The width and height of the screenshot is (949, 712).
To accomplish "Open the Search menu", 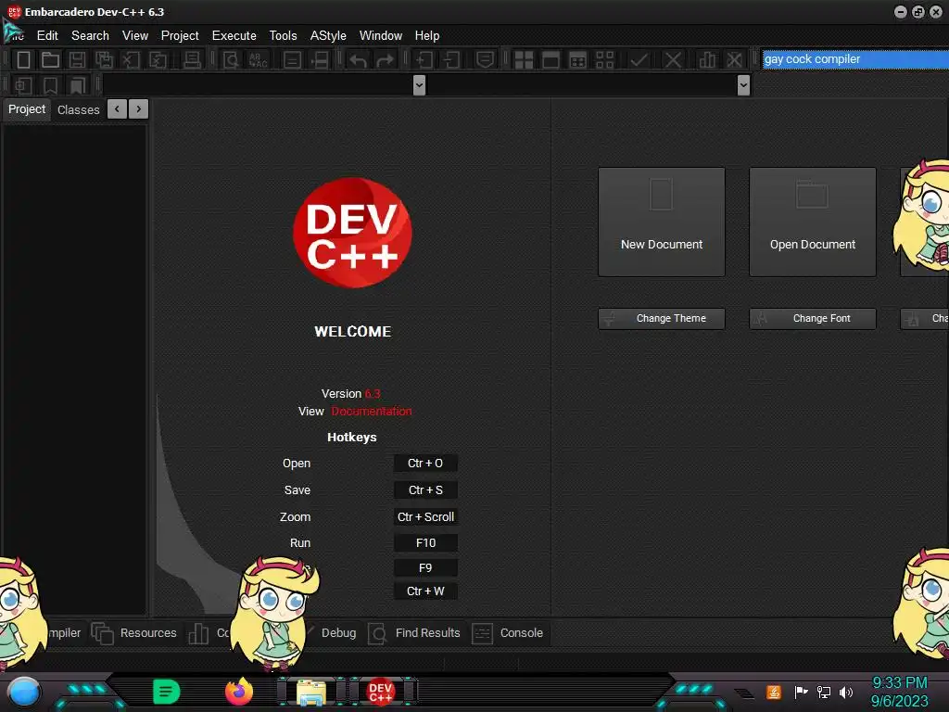I will click(90, 36).
